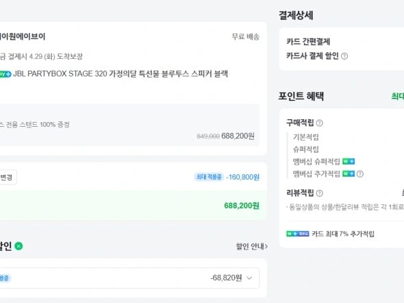Click the -68,820원 amount in dropdown
The height and width of the screenshot is (303, 404).
(x=226, y=278)
